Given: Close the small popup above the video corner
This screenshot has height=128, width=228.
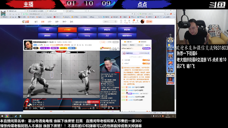Looking at the screenshot, I should tap(119, 49).
